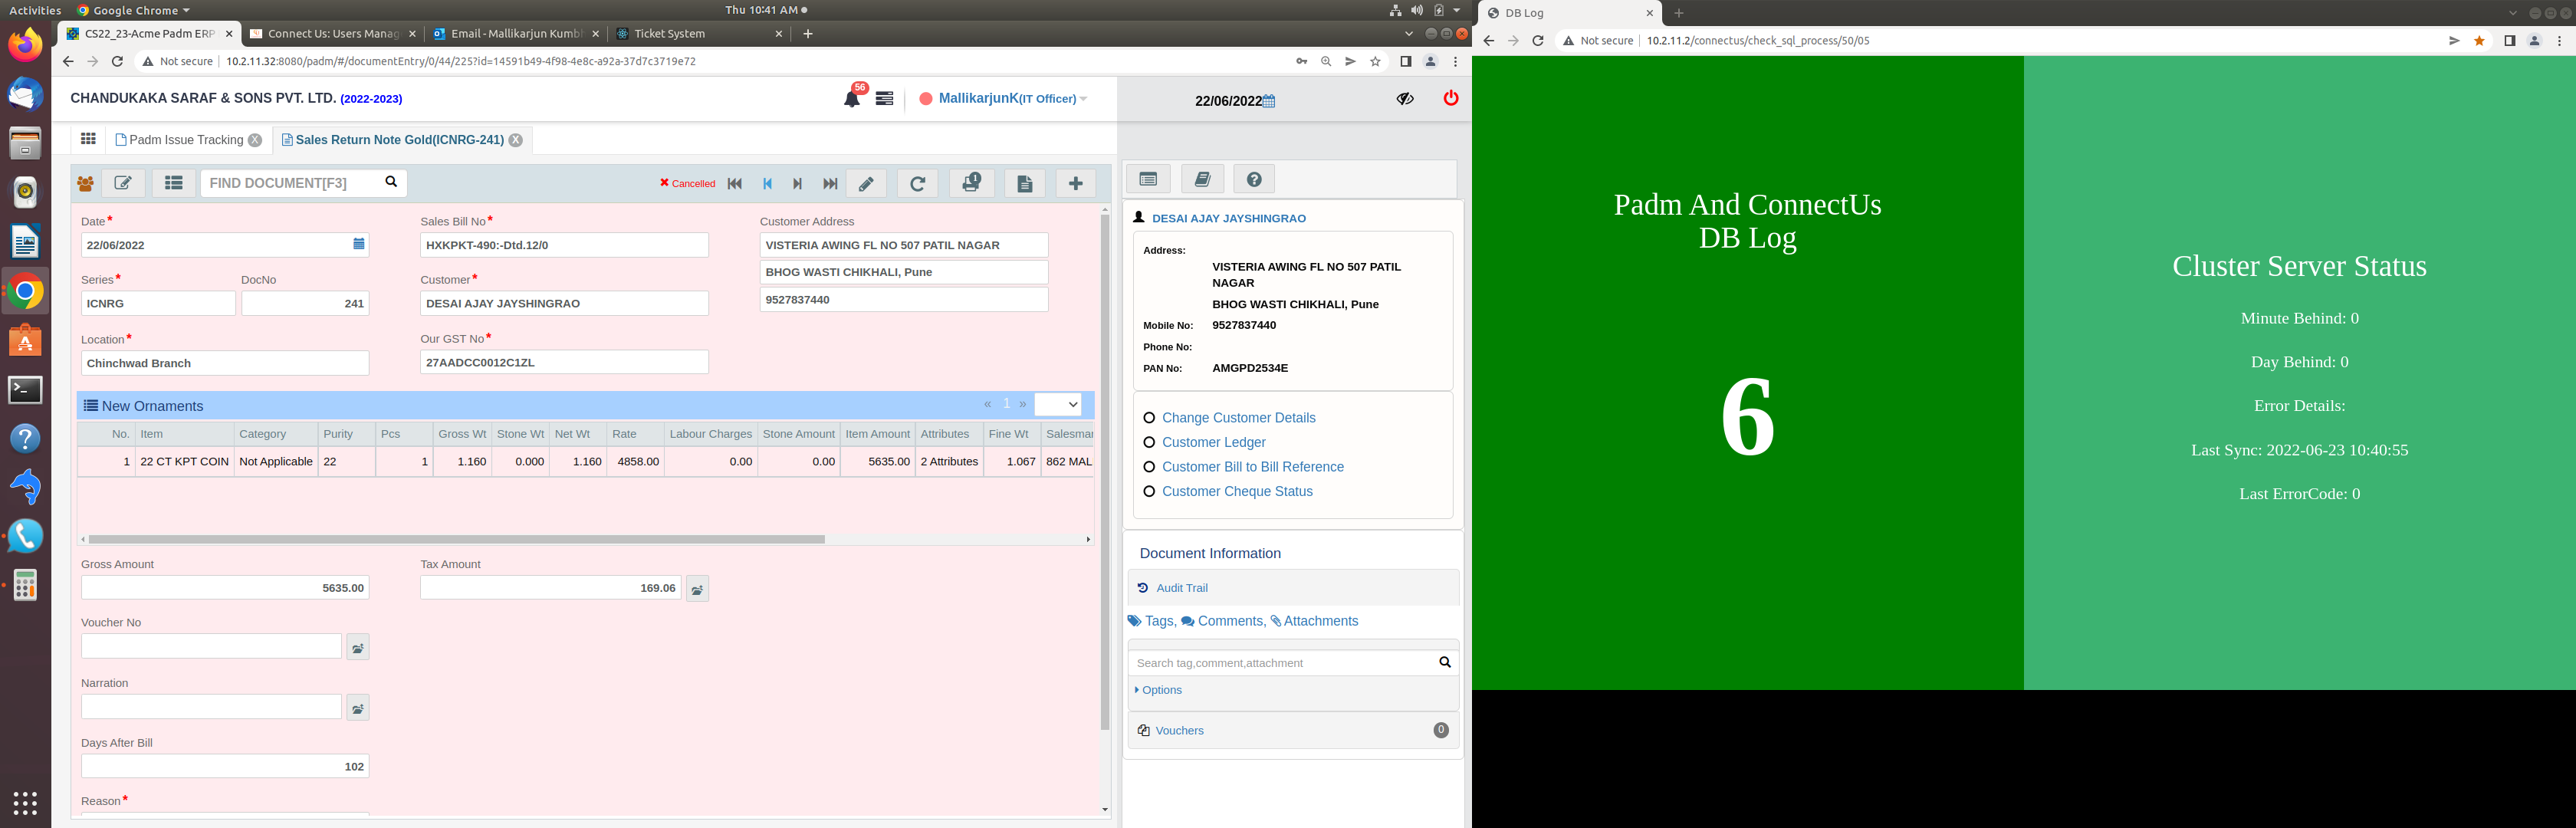Click the print copies icon with badge 1
Screen dimensions: 2576x828
[x=971, y=183]
